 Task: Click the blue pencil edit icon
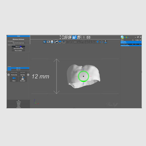click(45, 42)
